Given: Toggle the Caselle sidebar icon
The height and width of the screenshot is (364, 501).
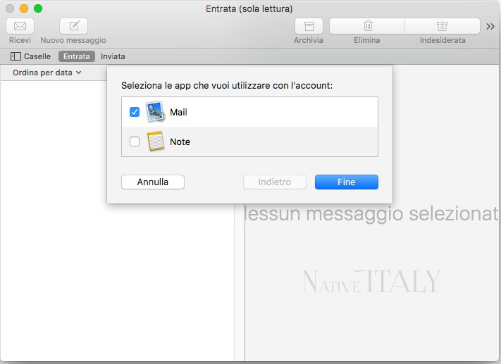Looking at the screenshot, I should click(16, 56).
